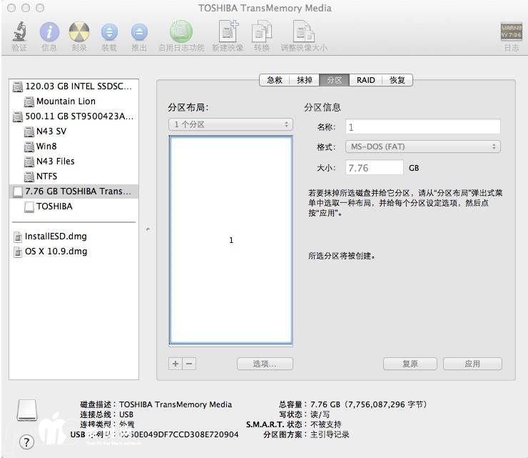Open the 信息 (Info) toolbar icon
This screenshot has height=458, width=528.
point(49,33)
